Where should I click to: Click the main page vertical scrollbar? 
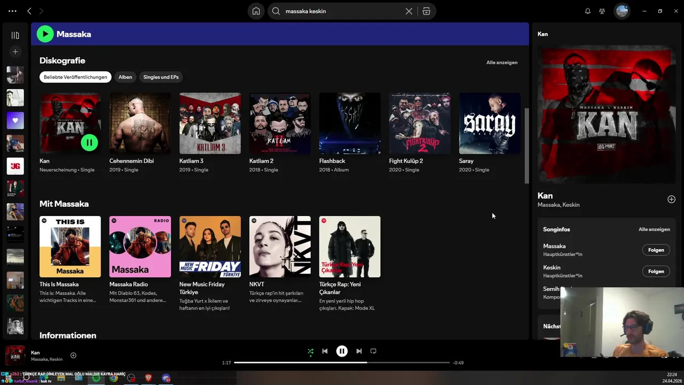(526, 145)
